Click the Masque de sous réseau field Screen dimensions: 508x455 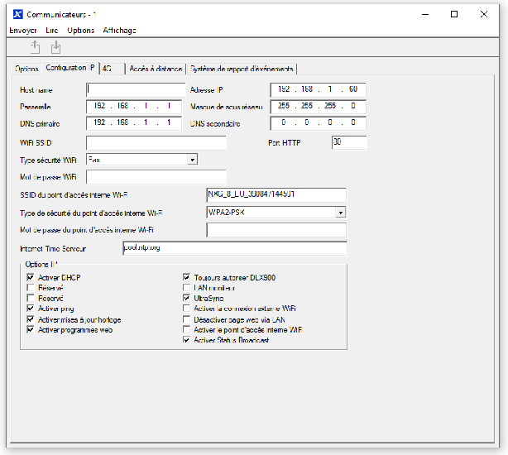[319, 107]
